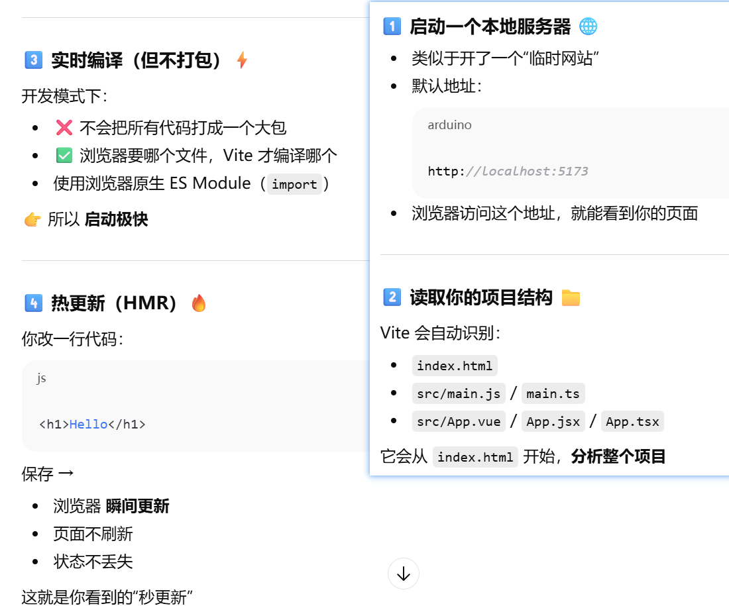Click the bold text '启动极快'
Viewport: 729px width, 606px height.
point(116,219)
